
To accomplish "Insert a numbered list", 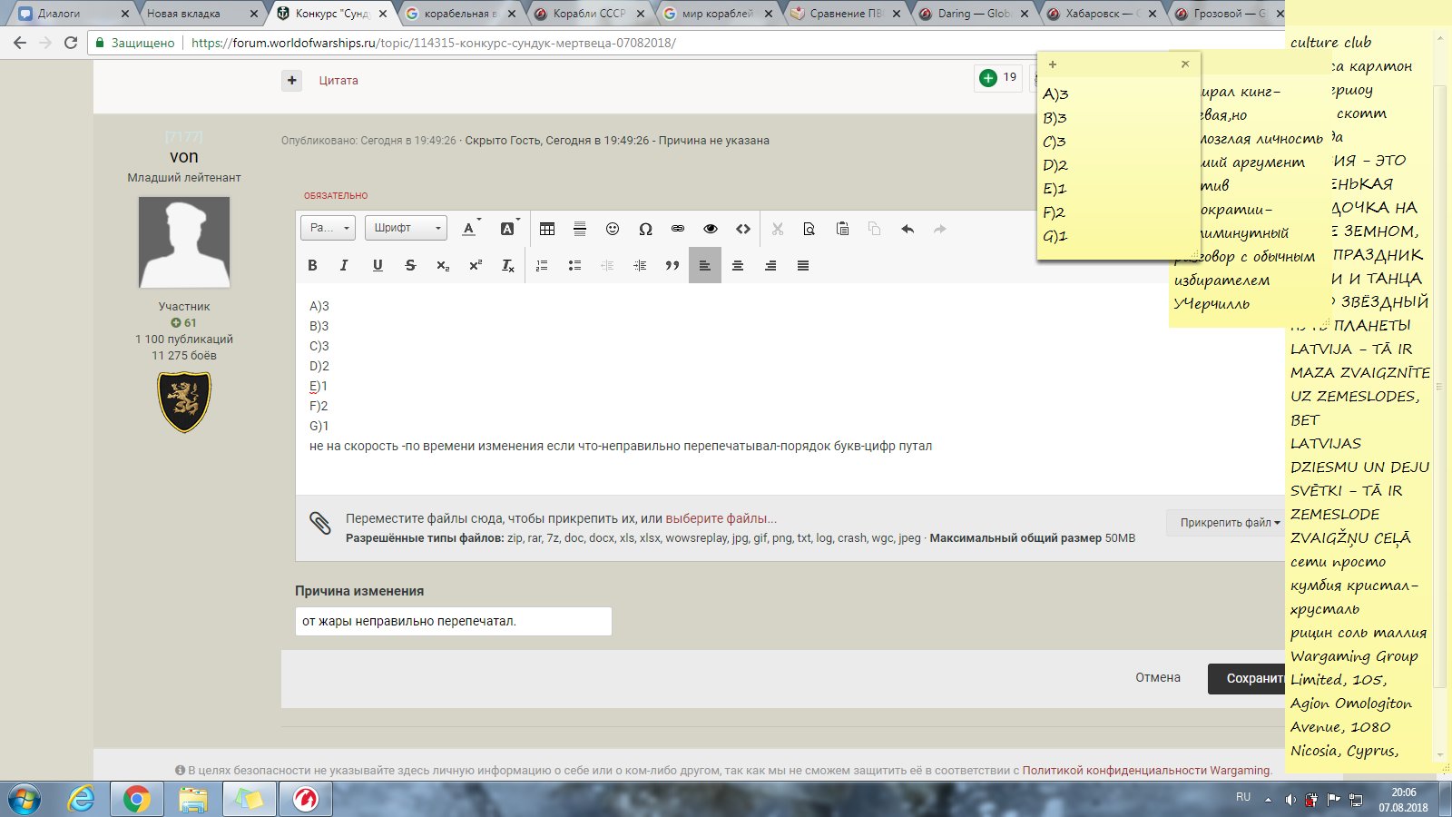I will (x=542, y=265).
